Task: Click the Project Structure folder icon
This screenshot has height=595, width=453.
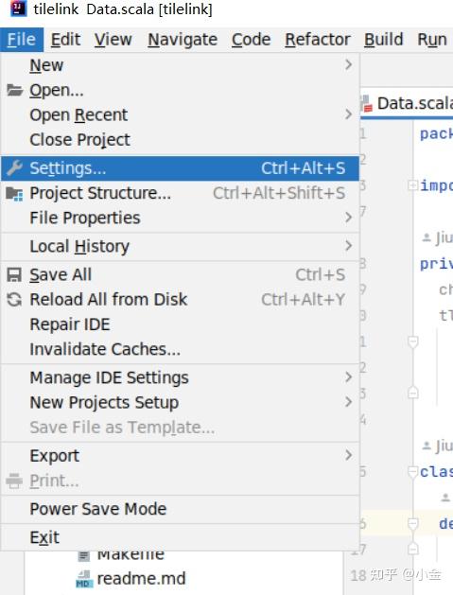Action: 14,194
